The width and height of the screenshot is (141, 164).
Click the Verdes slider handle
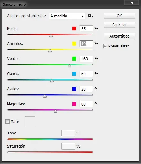click(x=69, y=66)
